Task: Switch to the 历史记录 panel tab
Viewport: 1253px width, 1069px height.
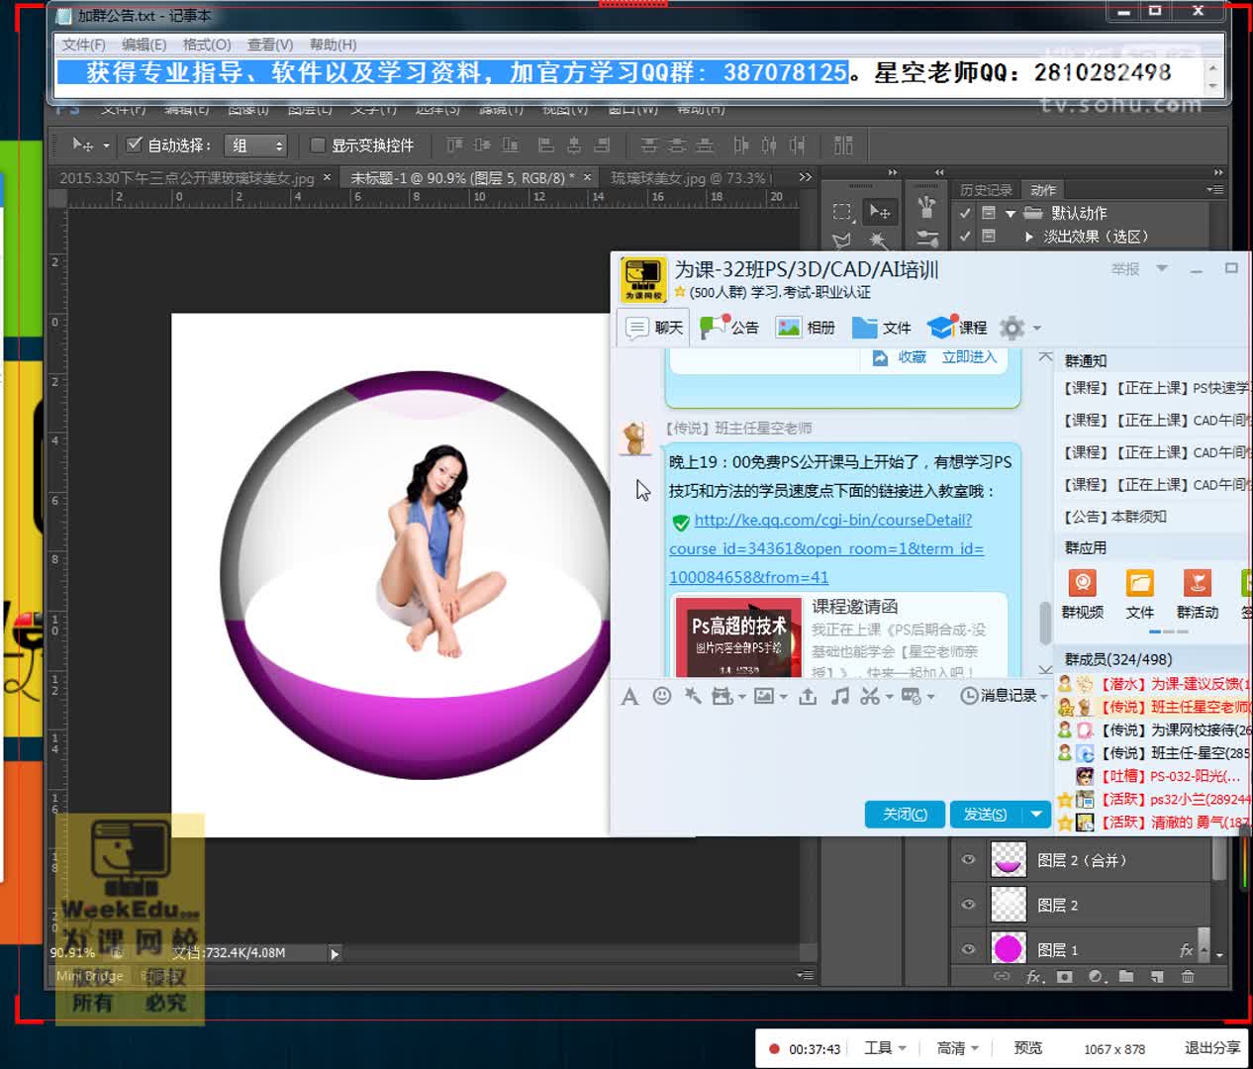Action: click(986, 190)
